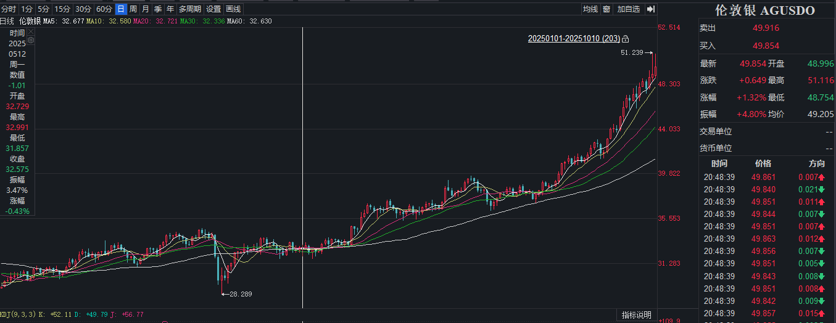Image resolution: width=836 pixels, height=323 pixels.
Task: Toggle 均线 moving average display
Action: click(x=590, y=9)
